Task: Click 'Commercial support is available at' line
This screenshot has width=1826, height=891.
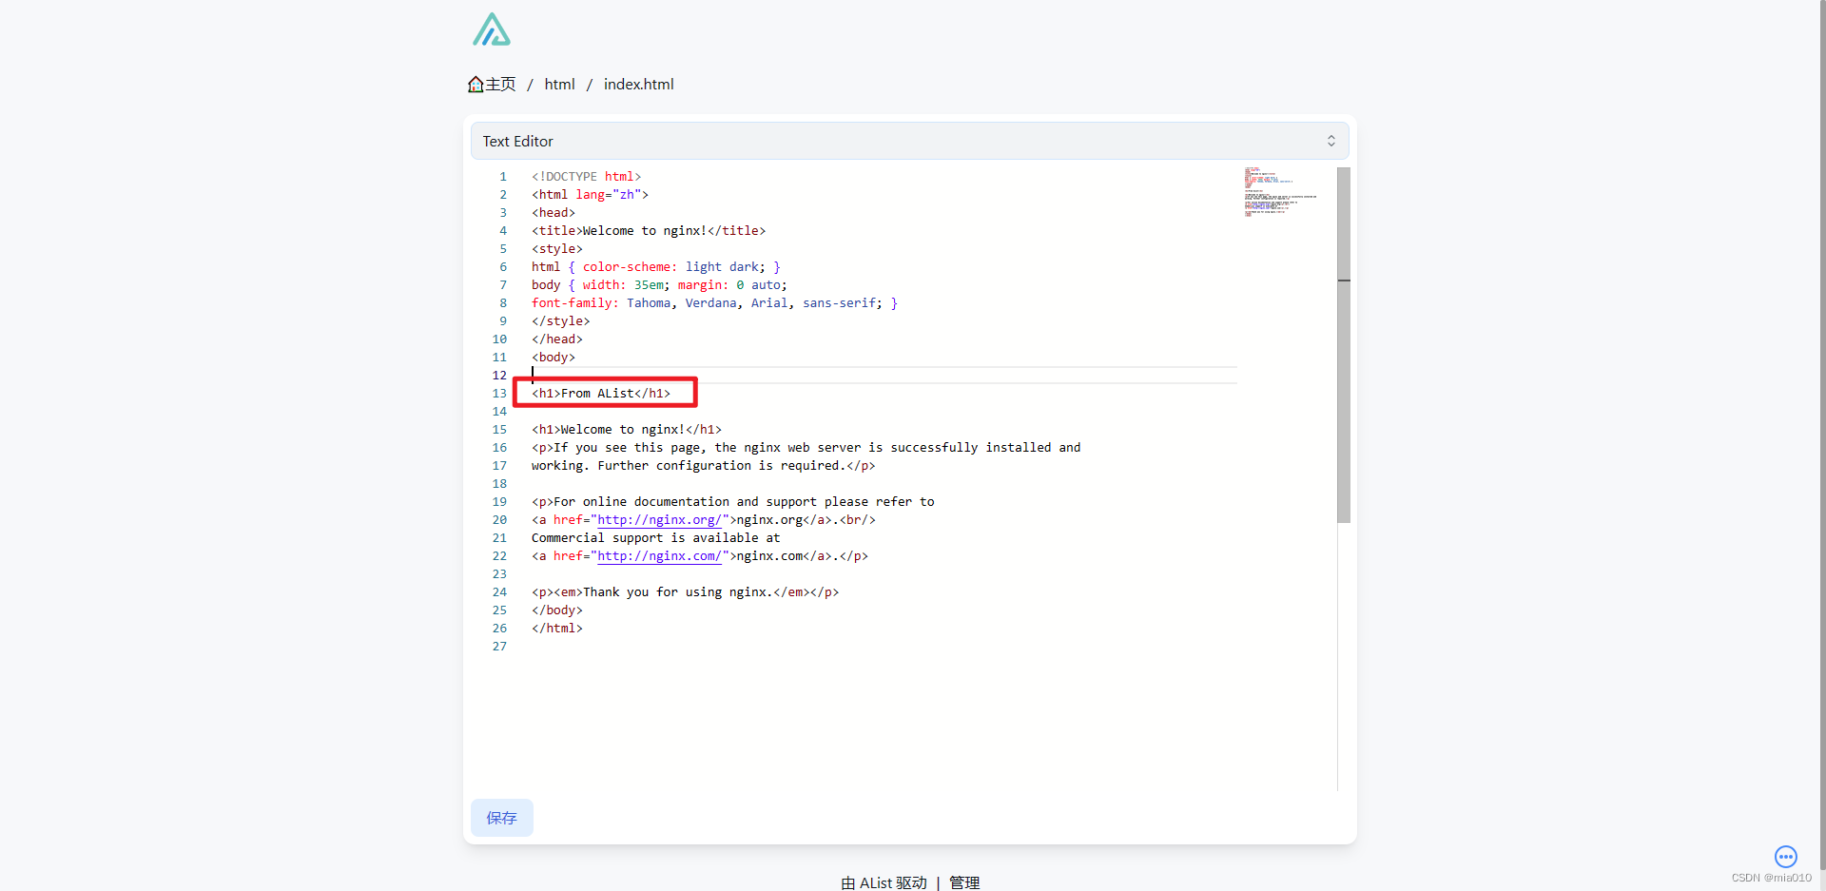Action: [x=655, y=538]
